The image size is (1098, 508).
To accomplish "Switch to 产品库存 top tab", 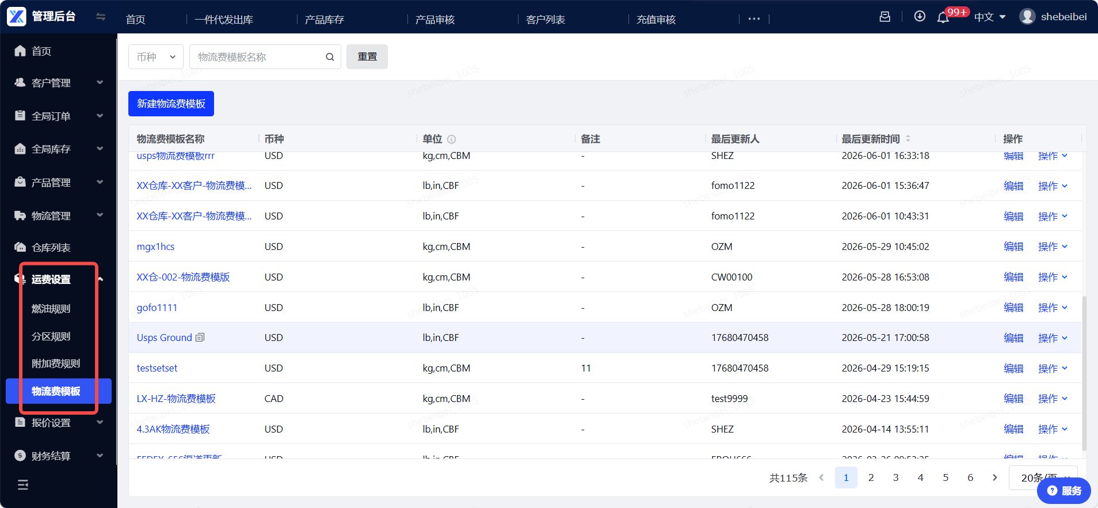I will point(325,20).
